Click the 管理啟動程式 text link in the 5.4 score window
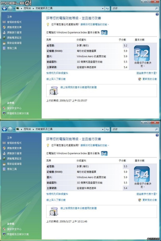 click(14, 143)
